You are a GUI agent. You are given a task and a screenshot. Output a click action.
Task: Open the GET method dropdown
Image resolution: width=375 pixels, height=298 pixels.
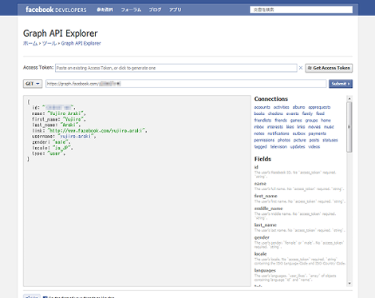33,84
